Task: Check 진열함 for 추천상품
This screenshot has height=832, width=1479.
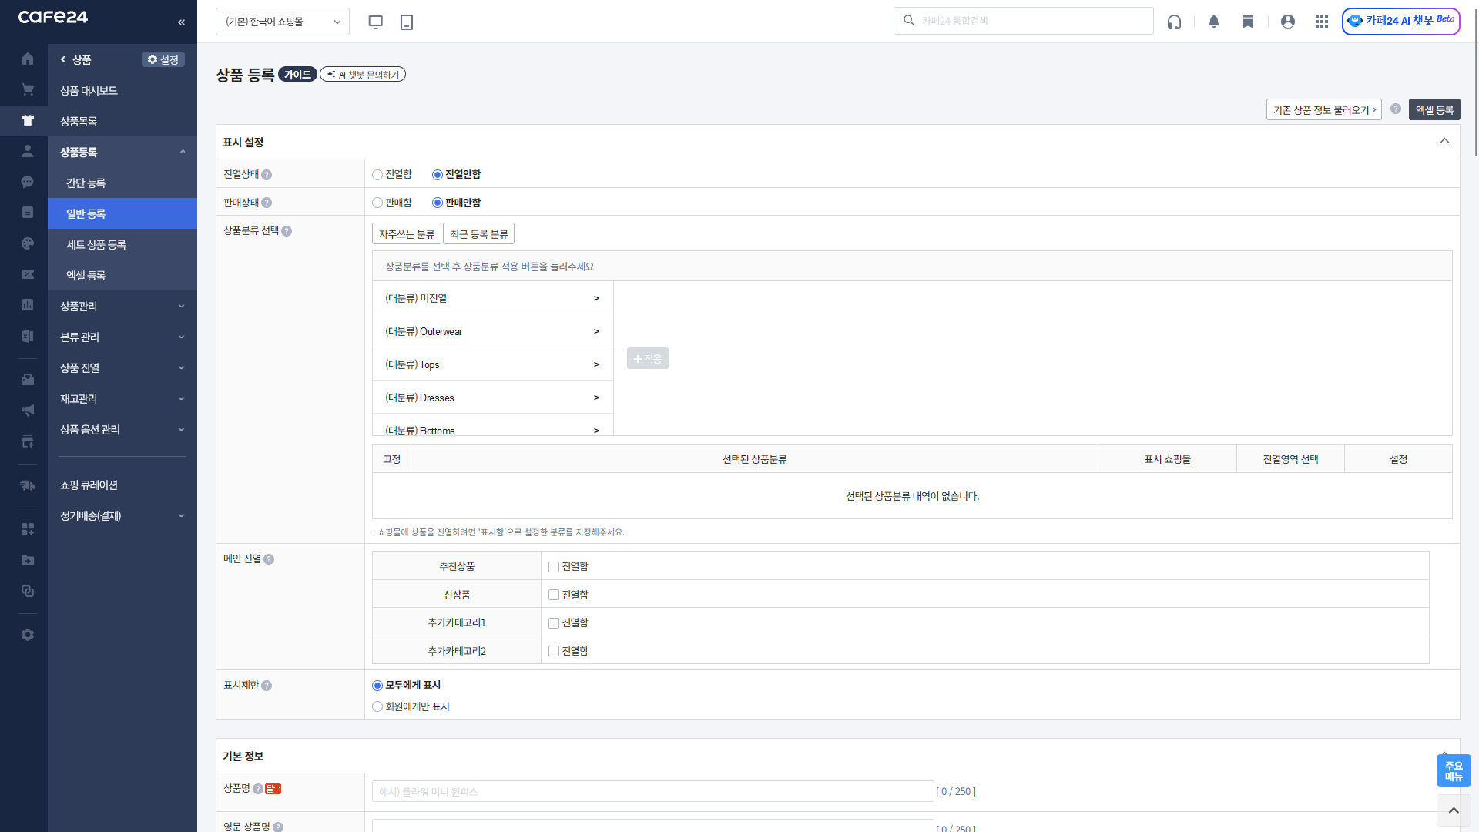Action: (554, 567)
